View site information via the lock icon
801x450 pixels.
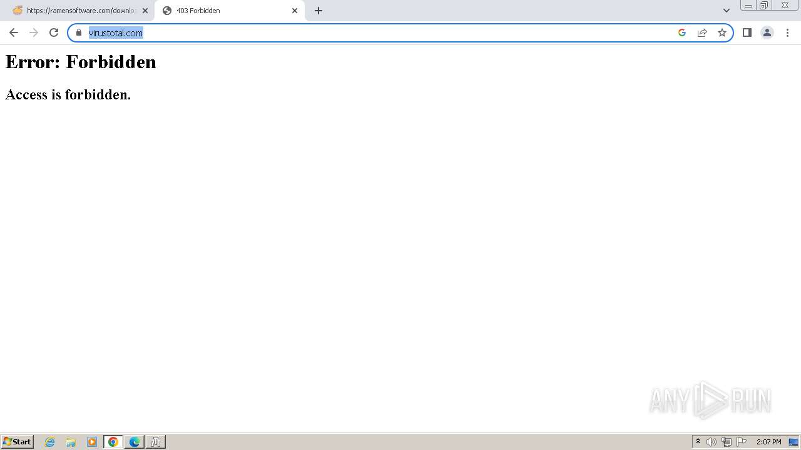point(79,32)
